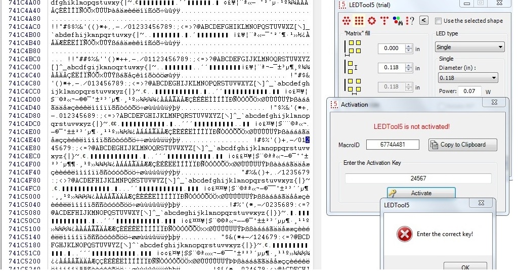Decrease the 0.000 in matrix offset value
The image size is (518, 273).
(409, 51)
